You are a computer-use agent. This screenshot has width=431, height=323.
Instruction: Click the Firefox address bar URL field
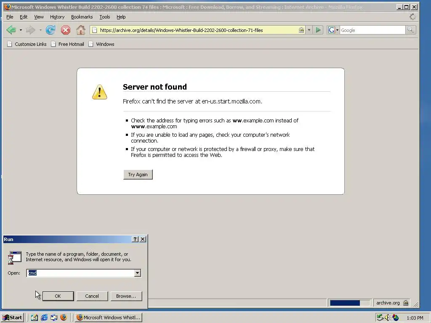199,30
